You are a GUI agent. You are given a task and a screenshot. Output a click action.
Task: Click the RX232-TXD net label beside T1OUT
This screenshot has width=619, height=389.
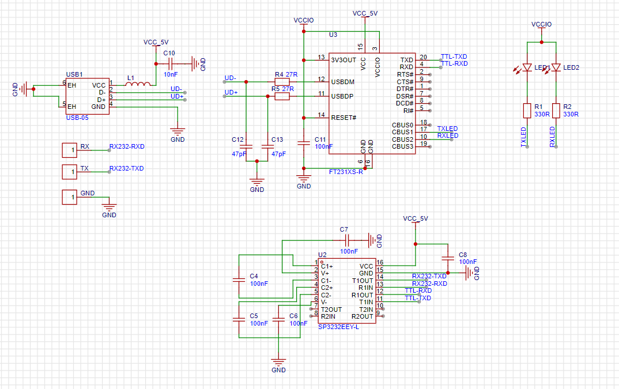tap(429, 277)
